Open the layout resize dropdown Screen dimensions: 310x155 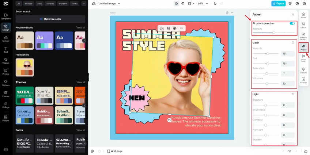pyautogui.click(x=191, y=4)
